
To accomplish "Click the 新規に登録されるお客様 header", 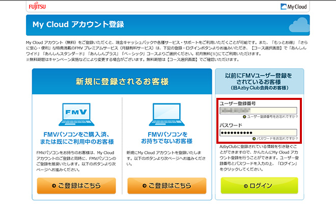I will coord(122,82).
